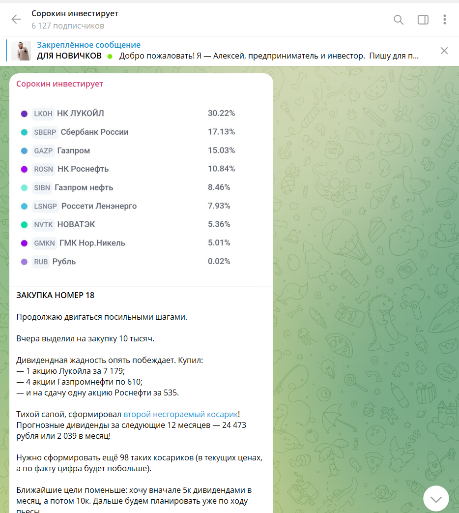
Task: Open the pinned 'ДЛЯ НОВИЧКОВ' message text
Action: (228, 56)
